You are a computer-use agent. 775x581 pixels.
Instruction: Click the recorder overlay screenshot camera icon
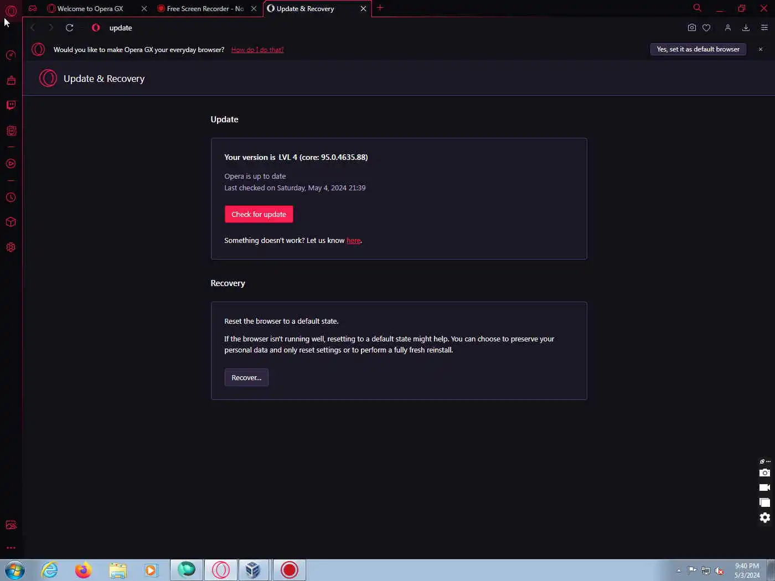(764, 473)
